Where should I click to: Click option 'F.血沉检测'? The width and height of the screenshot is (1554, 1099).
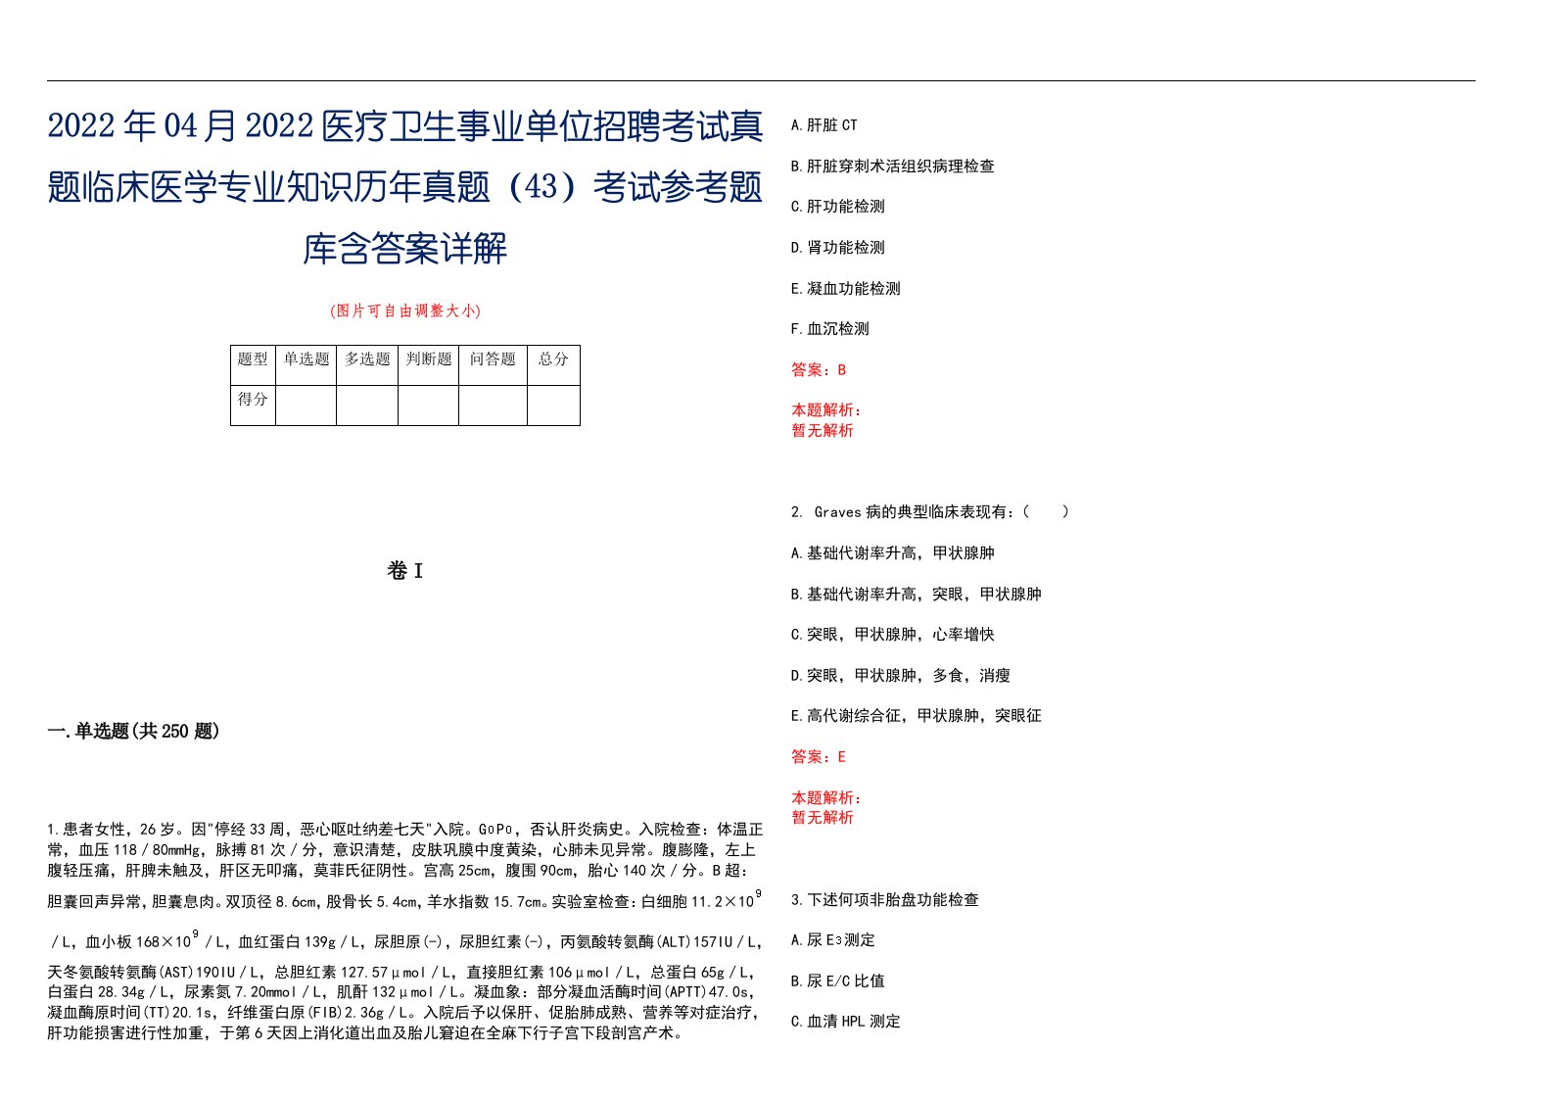829,329
